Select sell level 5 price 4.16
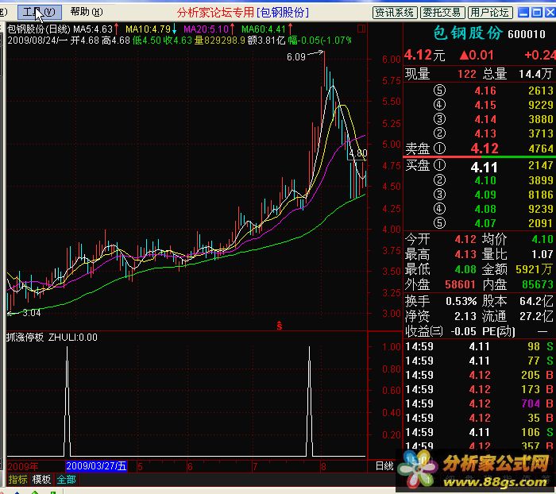 (x=485, y=91)
